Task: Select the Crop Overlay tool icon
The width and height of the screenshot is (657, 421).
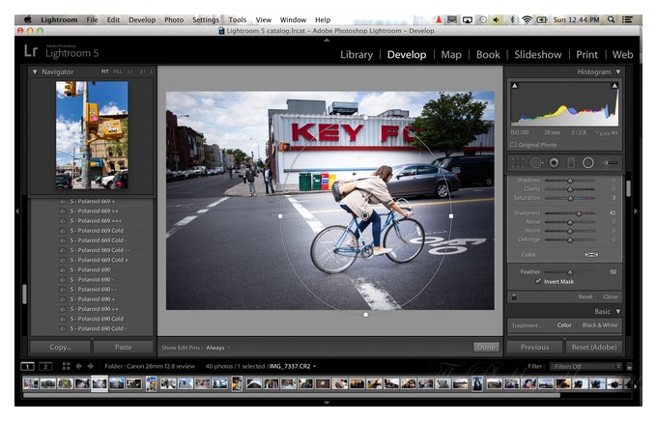Action: point(518,163)
